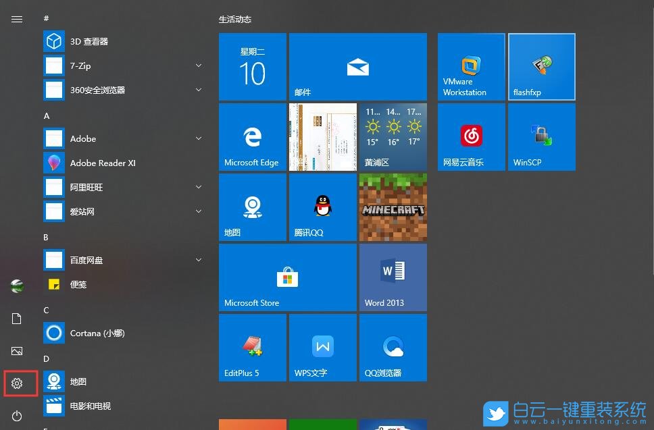This screenshot has width=654, height=430.
Task: Open the 邮件 (Mail) tile
Action: tap(357, 66)
